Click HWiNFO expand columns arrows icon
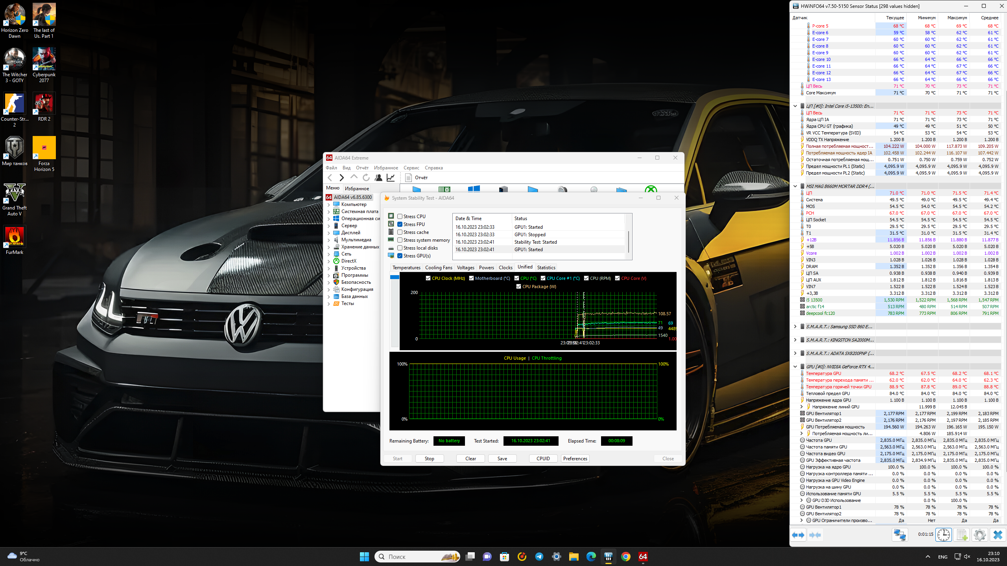This screenshot has height=566, width=1007. click(798, 535)
